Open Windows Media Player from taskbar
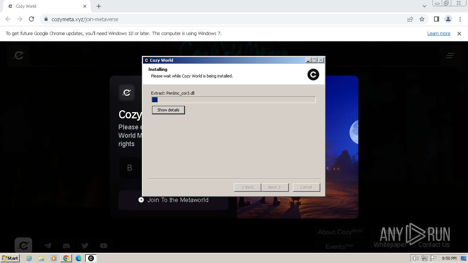Image resolution: width=468 pixels, height=263 pixels. [54, 258]
